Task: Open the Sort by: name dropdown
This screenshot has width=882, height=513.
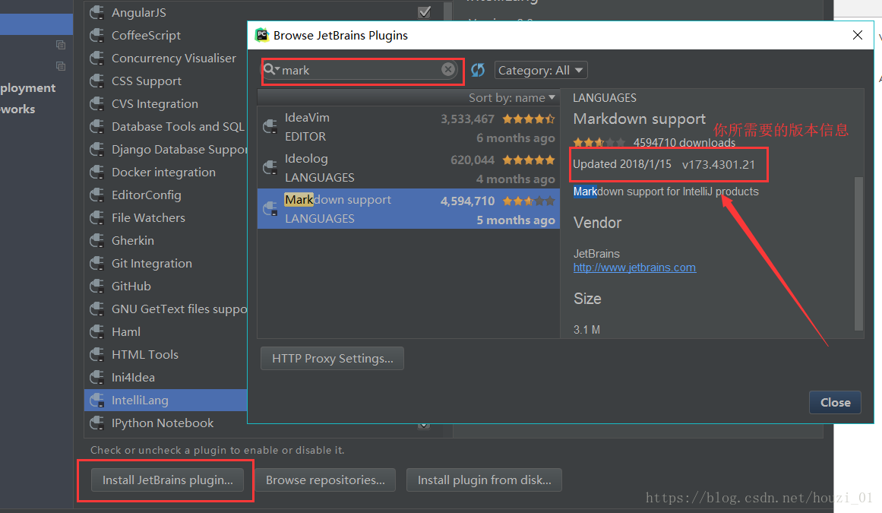Action: tap(512, 98)
